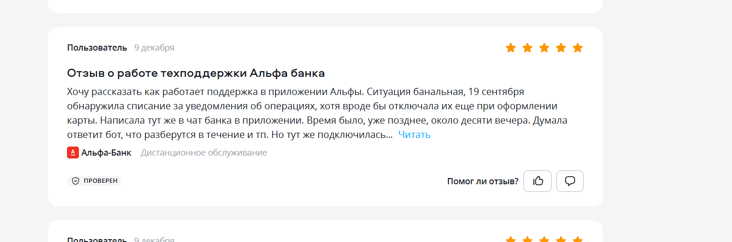Click the 9 декабря date of the Alfa-Bank review
732x242 pixels.
(154, 48)
